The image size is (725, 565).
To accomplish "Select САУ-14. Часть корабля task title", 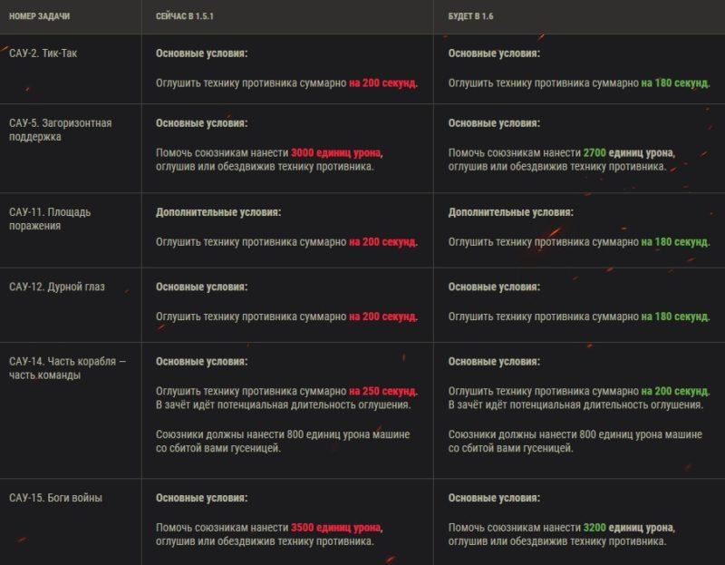I will [67, 367].
